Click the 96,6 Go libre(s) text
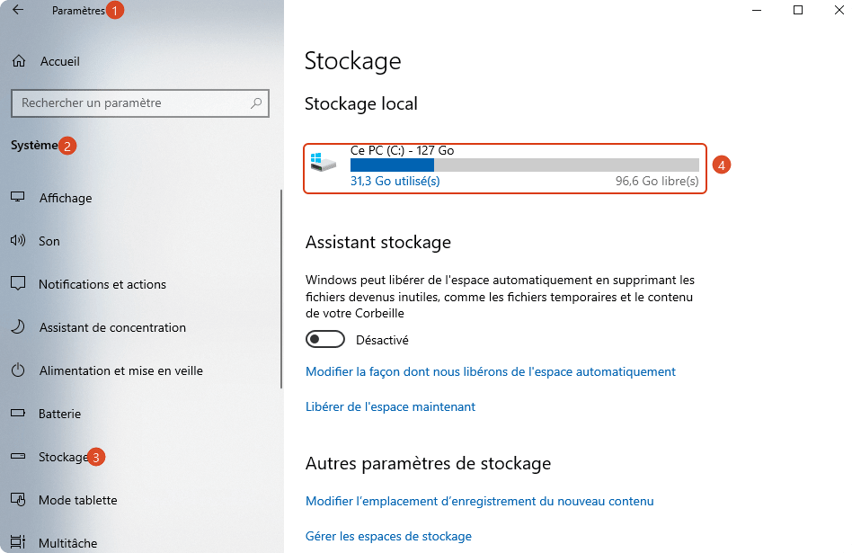 (657, 181)
